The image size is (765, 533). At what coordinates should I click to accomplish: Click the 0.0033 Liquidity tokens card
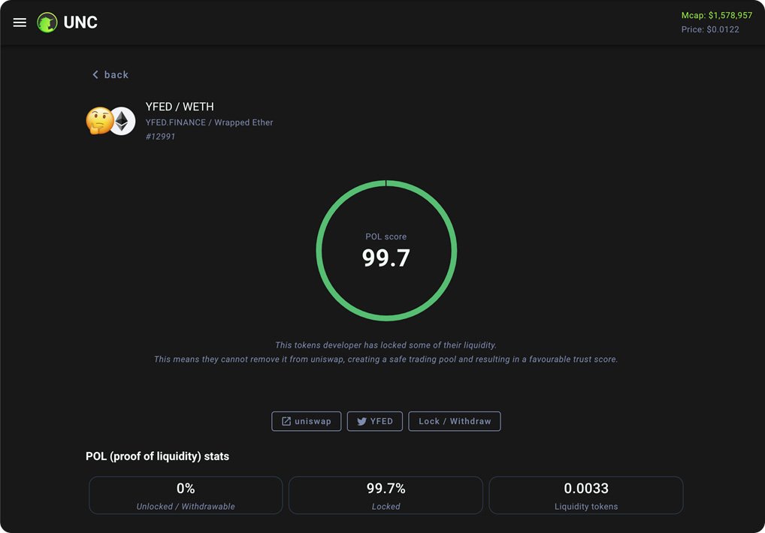click(x=586, y=495)
